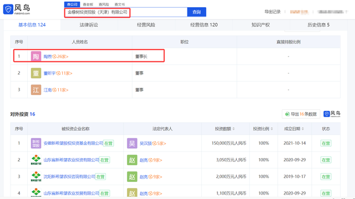Click the olive 董 avatar icon
This screenshot has width=355, height=199.
pos(36,73)
